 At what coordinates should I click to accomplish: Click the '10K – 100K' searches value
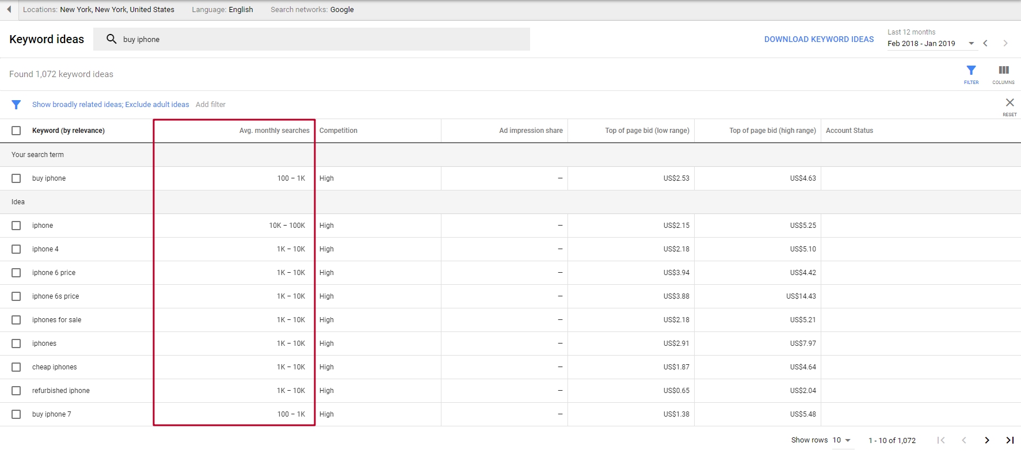[287, 226]
